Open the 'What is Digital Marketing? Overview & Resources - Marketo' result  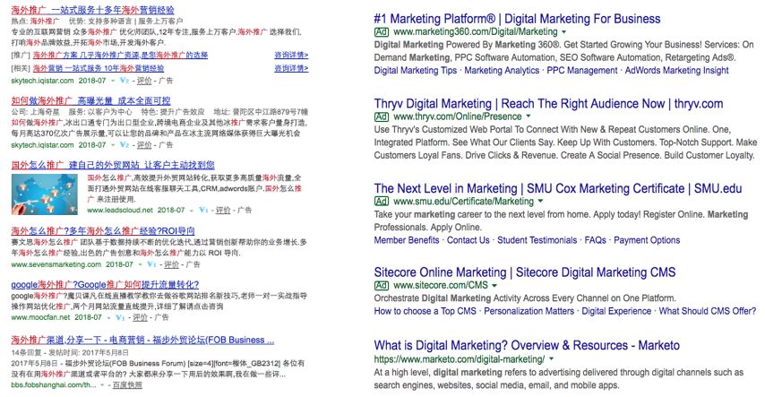point(527,345)
